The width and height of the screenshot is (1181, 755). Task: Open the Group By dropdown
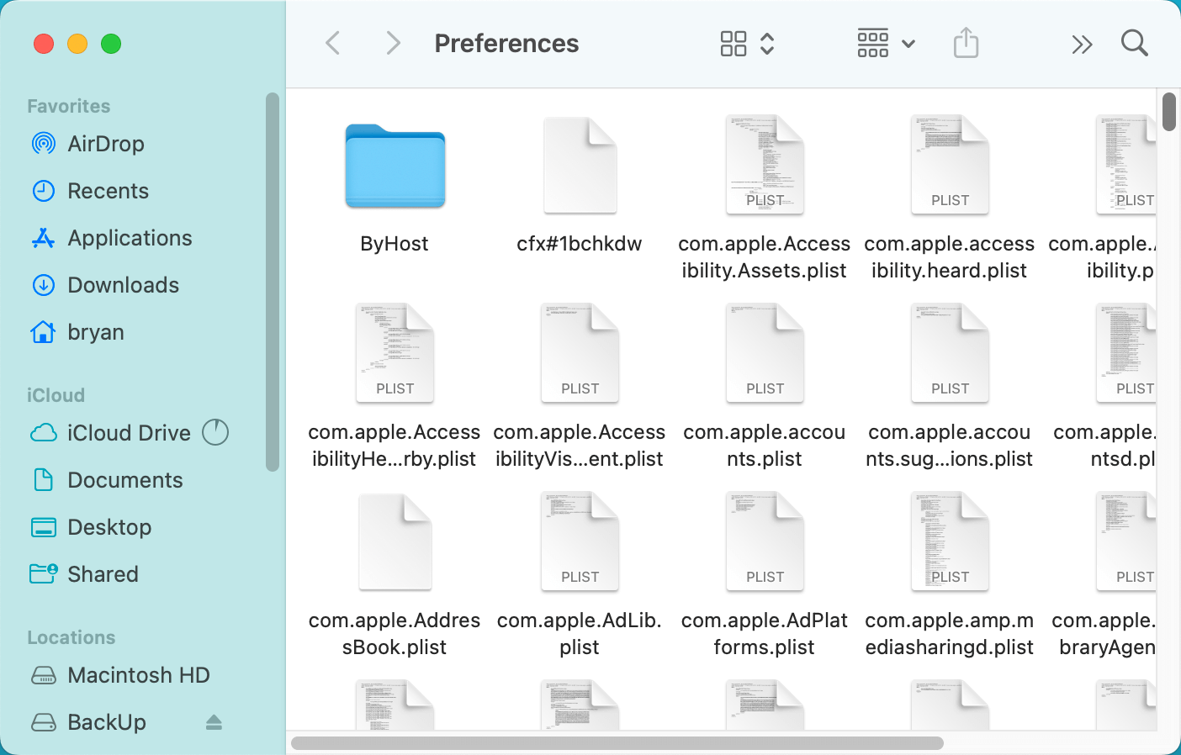pos(885,43)
